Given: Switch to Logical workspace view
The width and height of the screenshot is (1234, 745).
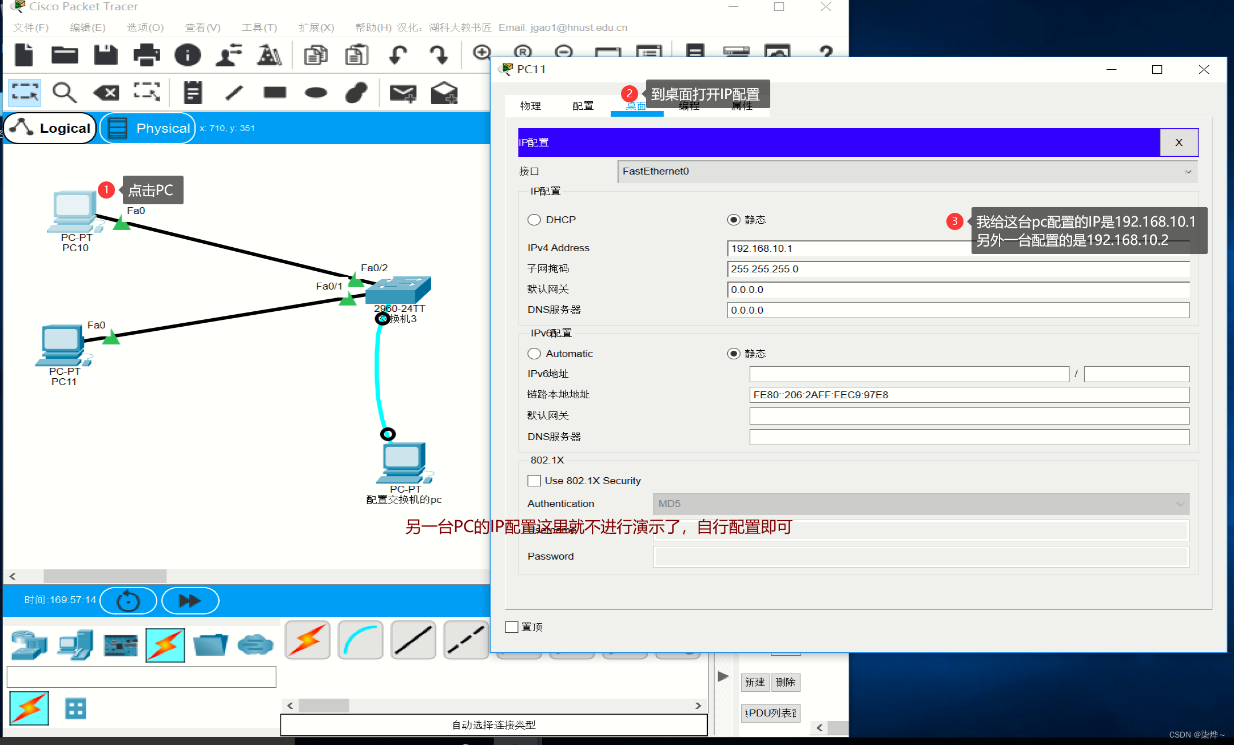Looking at the screenshot, I should point(50,128).
